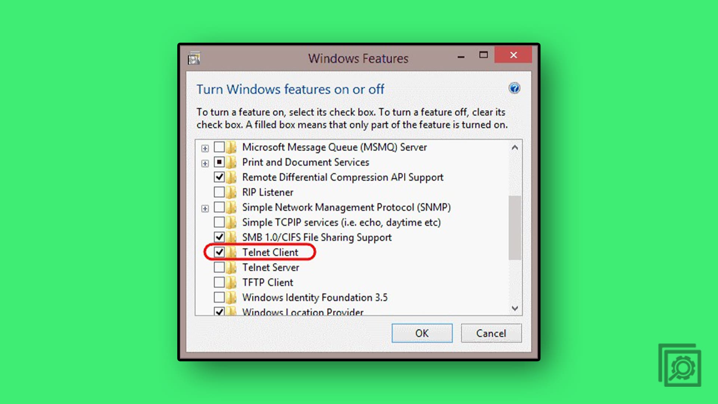Screen dimensions: 718x404
Task: Expand Microsoft Message Queue (MSMQ) Server node
Action: tap(205, 149)
